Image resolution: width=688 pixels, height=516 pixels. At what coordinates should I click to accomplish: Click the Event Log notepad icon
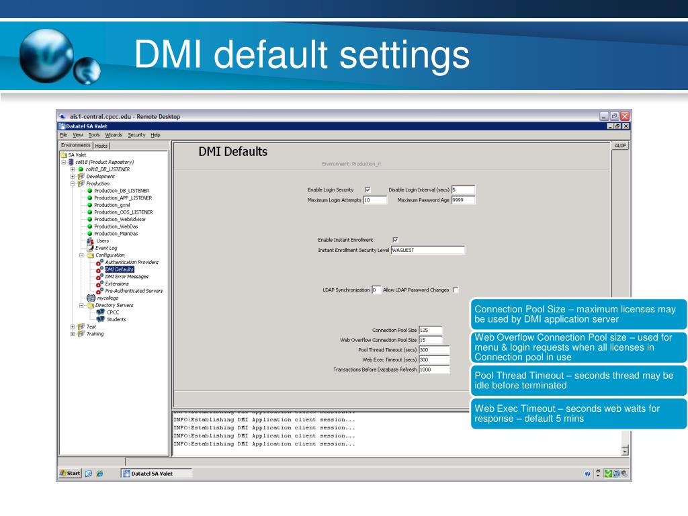[x=90, y=248]
